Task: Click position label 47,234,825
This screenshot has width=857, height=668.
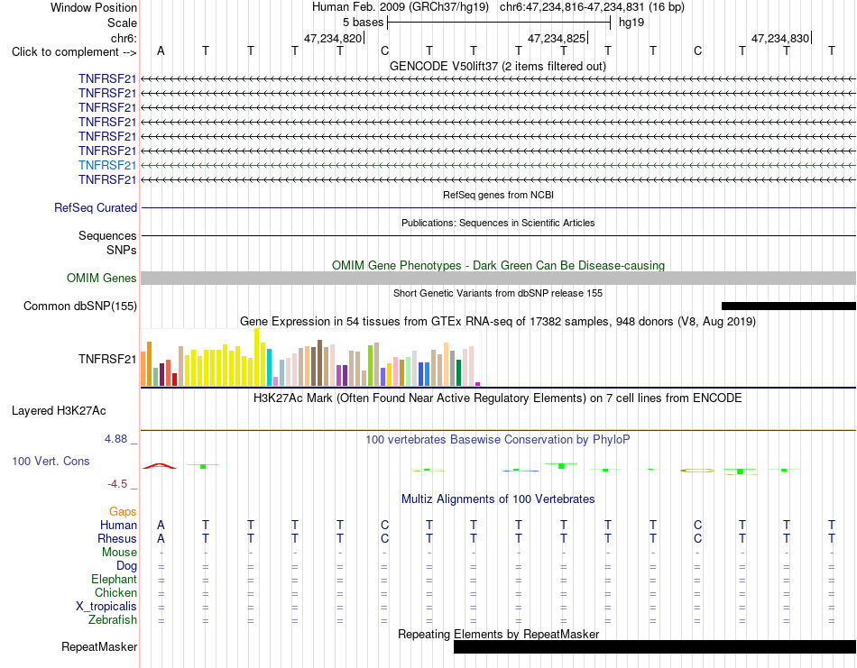Action: [x=557, y=38]
